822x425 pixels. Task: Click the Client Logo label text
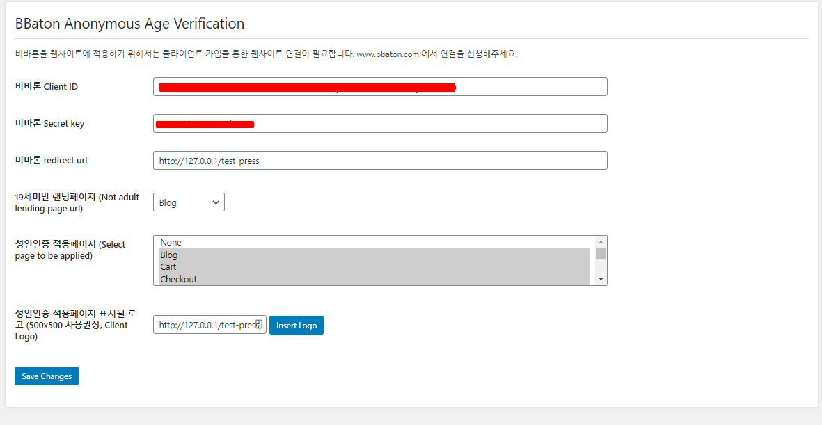[x=75, y=325]
